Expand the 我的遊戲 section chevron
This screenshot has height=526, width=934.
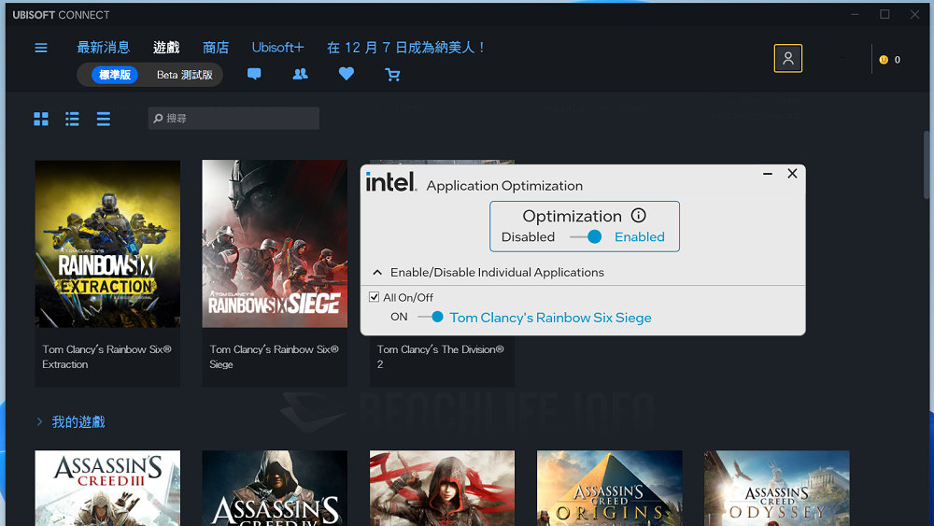39,421
